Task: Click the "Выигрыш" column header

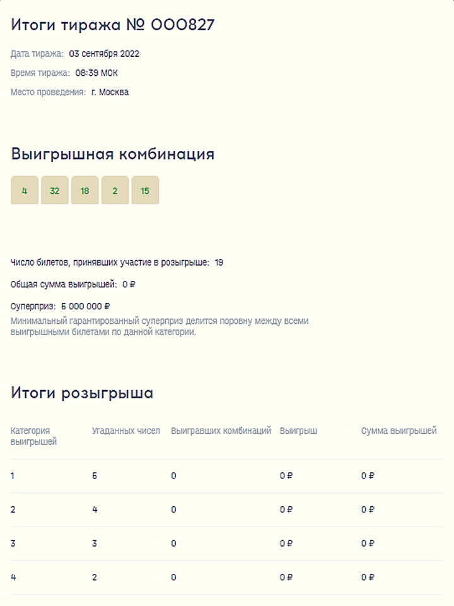Action: (298, 431)
